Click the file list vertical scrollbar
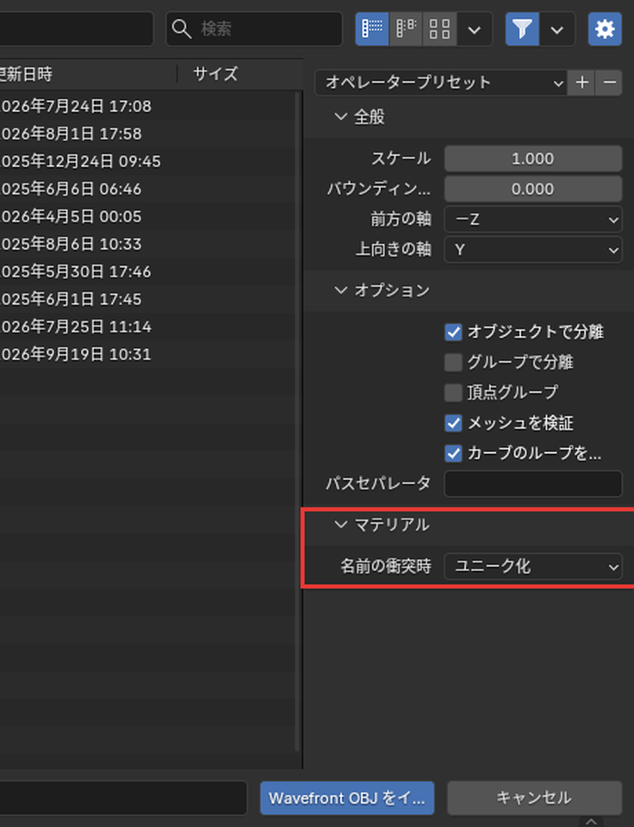Image resolution: width=634 pixels, height=827 pixels. pos(297,422)
